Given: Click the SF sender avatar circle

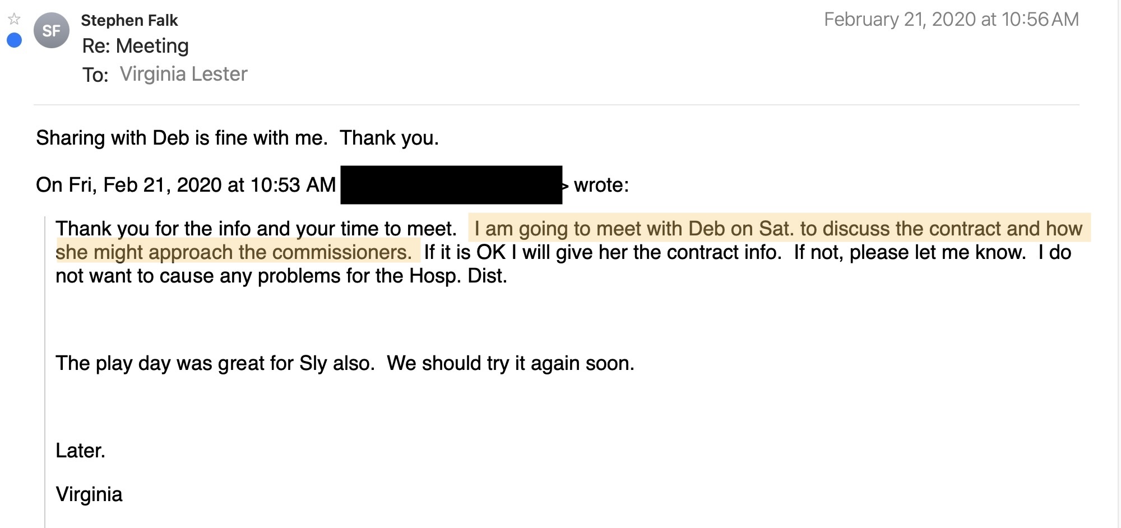Looking at the screenshot, I should coord(51,30).
